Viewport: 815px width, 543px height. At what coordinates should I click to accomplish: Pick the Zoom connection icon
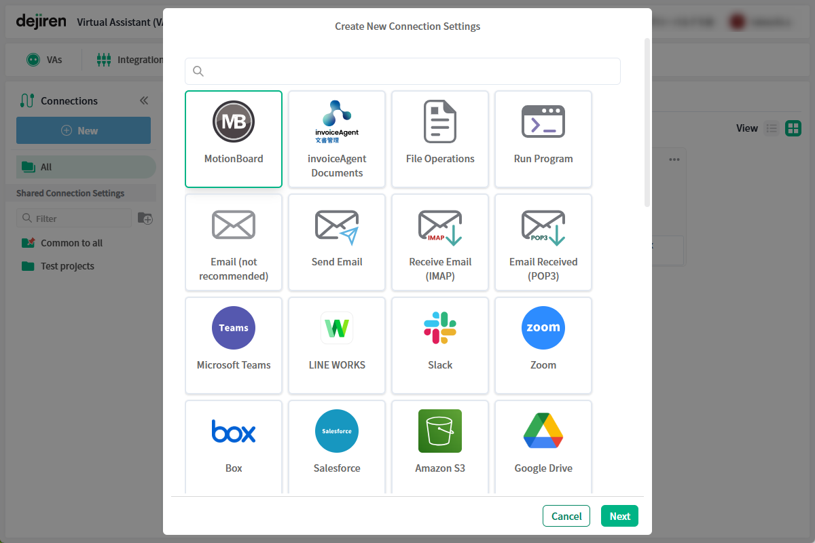[x=543, y=328]
